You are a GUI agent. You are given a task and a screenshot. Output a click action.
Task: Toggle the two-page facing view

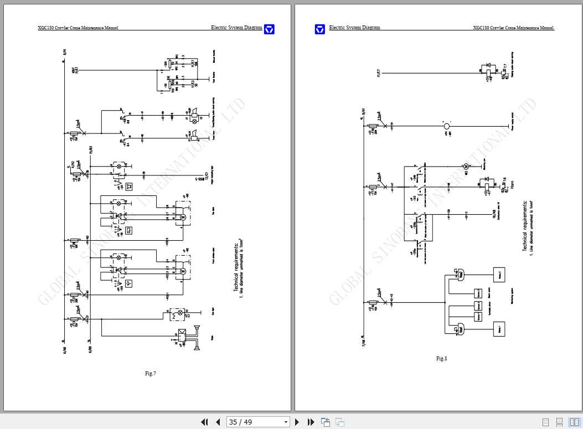(574, 422)
